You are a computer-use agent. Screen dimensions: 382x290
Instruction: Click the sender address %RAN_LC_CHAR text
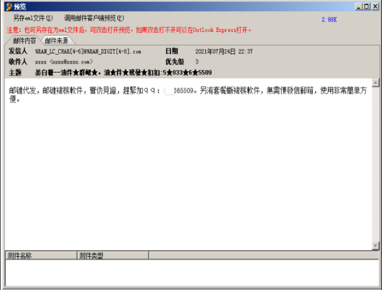tap(88, 52)
